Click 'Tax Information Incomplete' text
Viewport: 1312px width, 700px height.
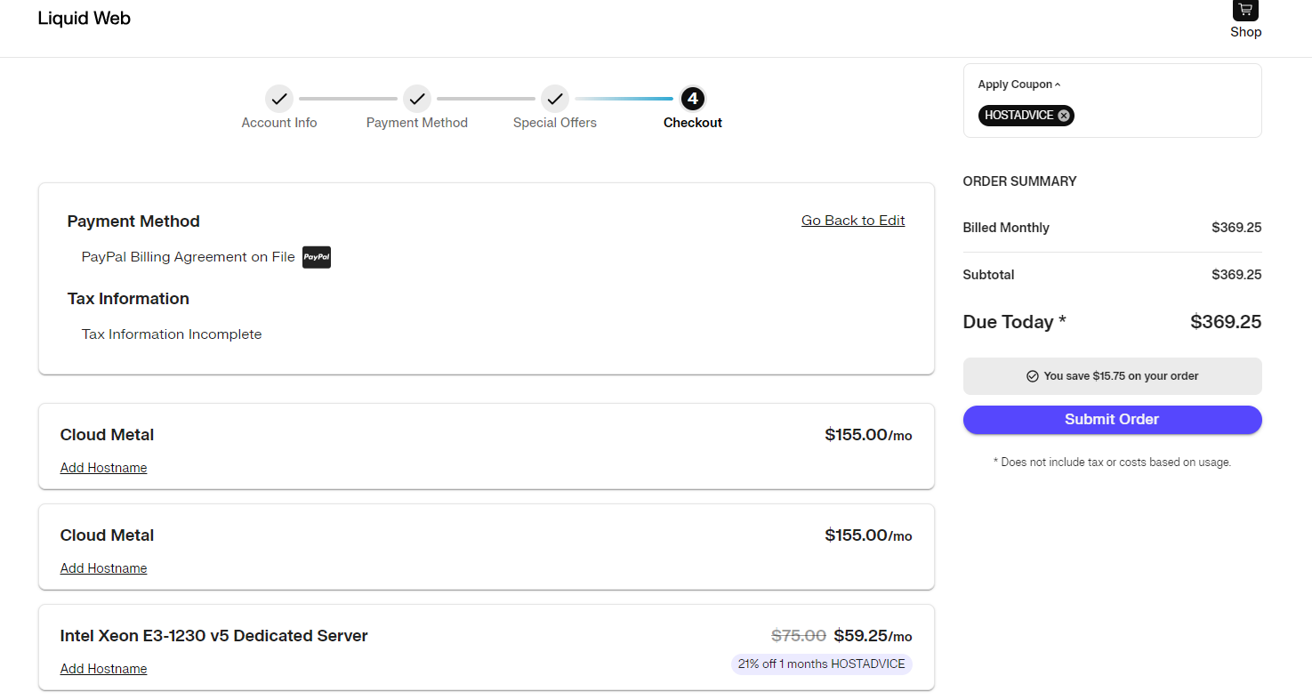172,334
